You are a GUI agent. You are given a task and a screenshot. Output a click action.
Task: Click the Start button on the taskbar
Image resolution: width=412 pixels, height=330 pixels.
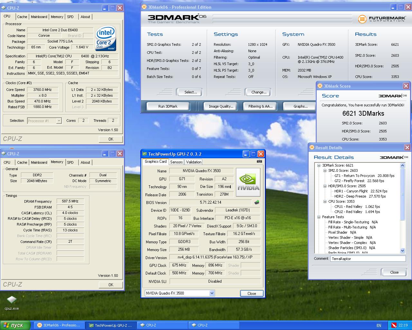[15, 325]
